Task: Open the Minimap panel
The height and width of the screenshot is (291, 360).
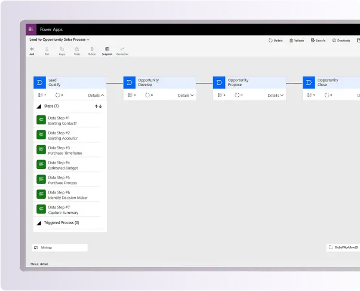Action: (x=60, y=247)
